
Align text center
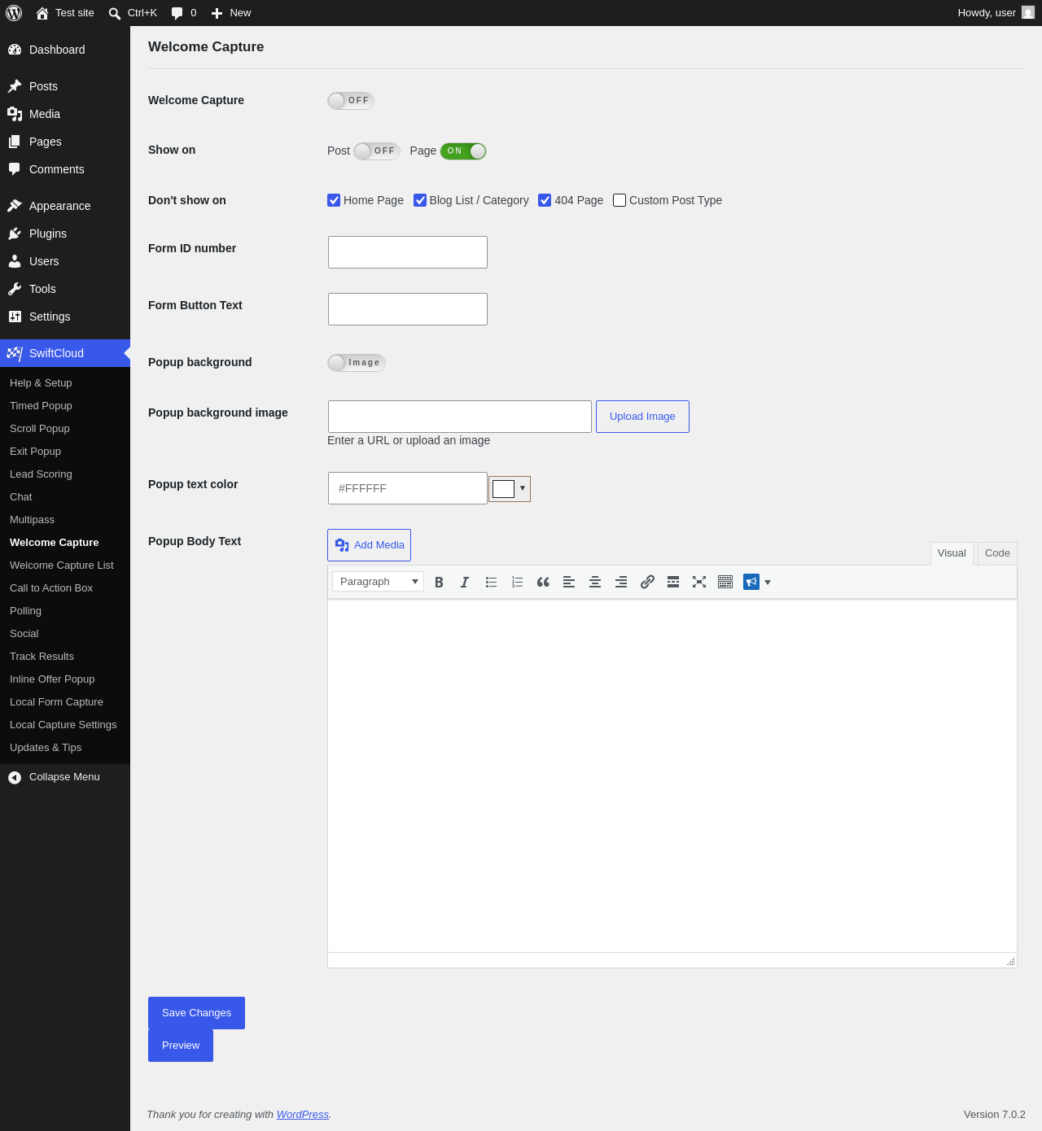pyautogui.click(x=595, y=582)
